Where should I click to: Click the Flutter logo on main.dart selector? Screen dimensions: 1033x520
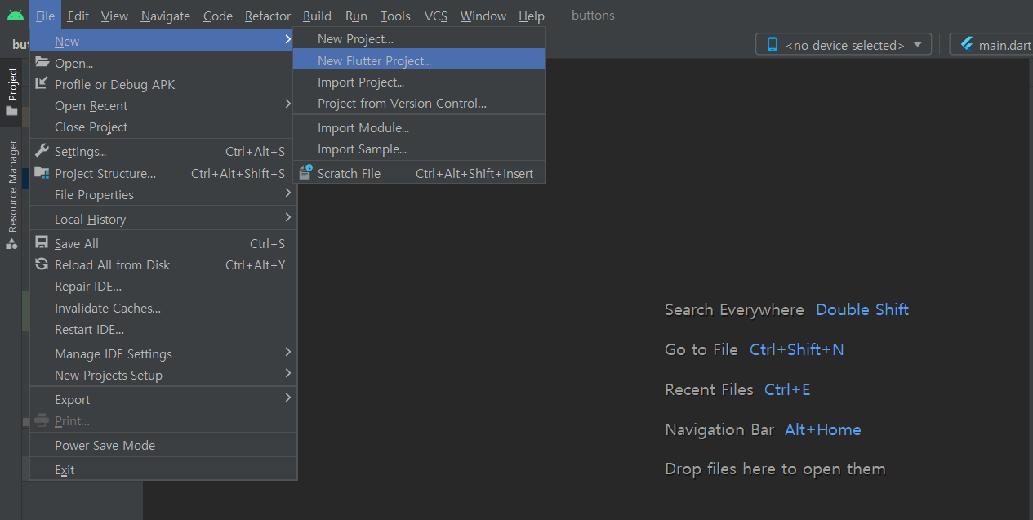point(968,44)
